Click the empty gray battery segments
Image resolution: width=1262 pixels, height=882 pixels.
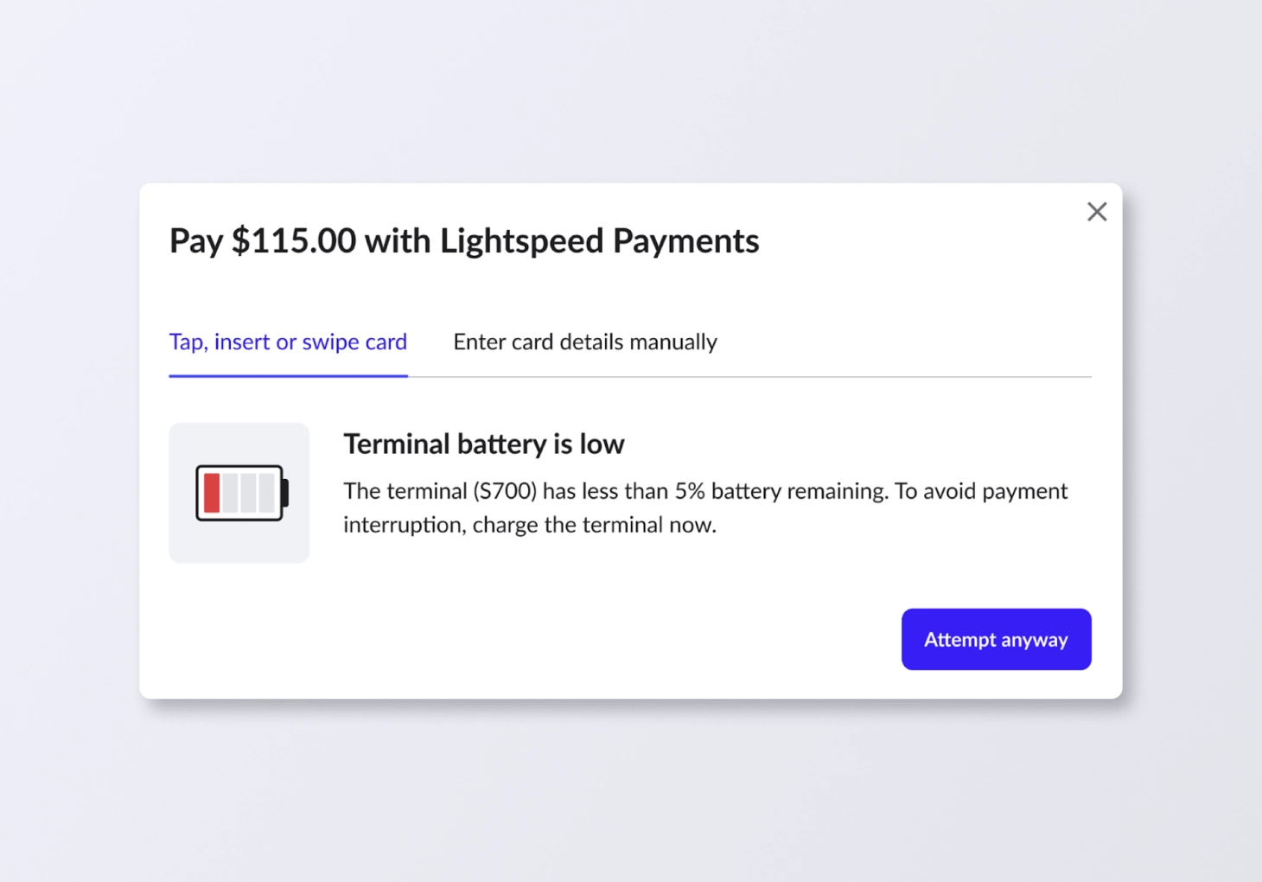click(250, 493)
